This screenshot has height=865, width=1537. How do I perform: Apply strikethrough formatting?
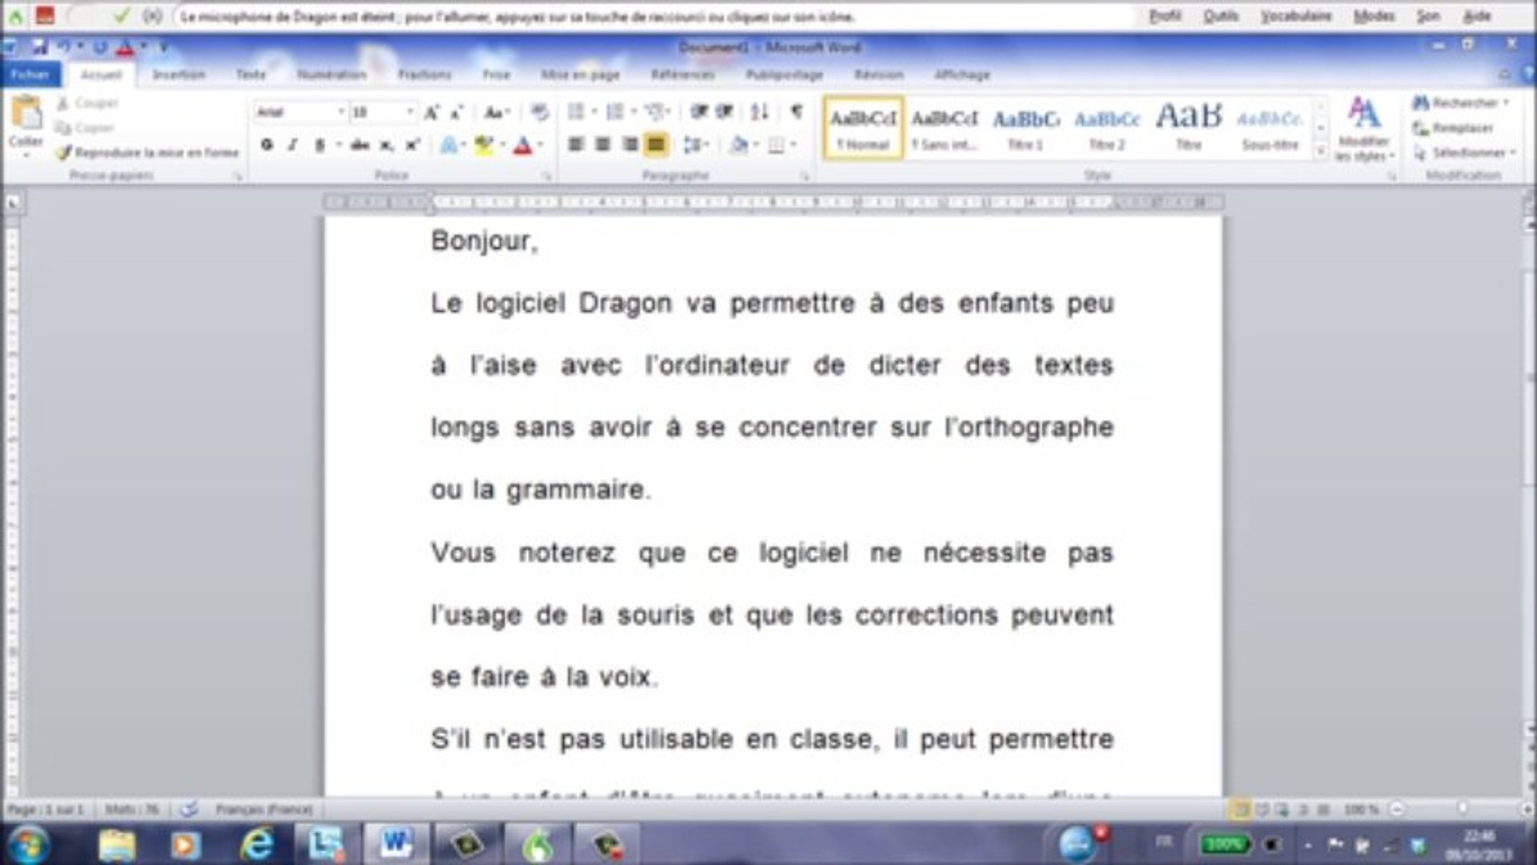click(360, 145)
